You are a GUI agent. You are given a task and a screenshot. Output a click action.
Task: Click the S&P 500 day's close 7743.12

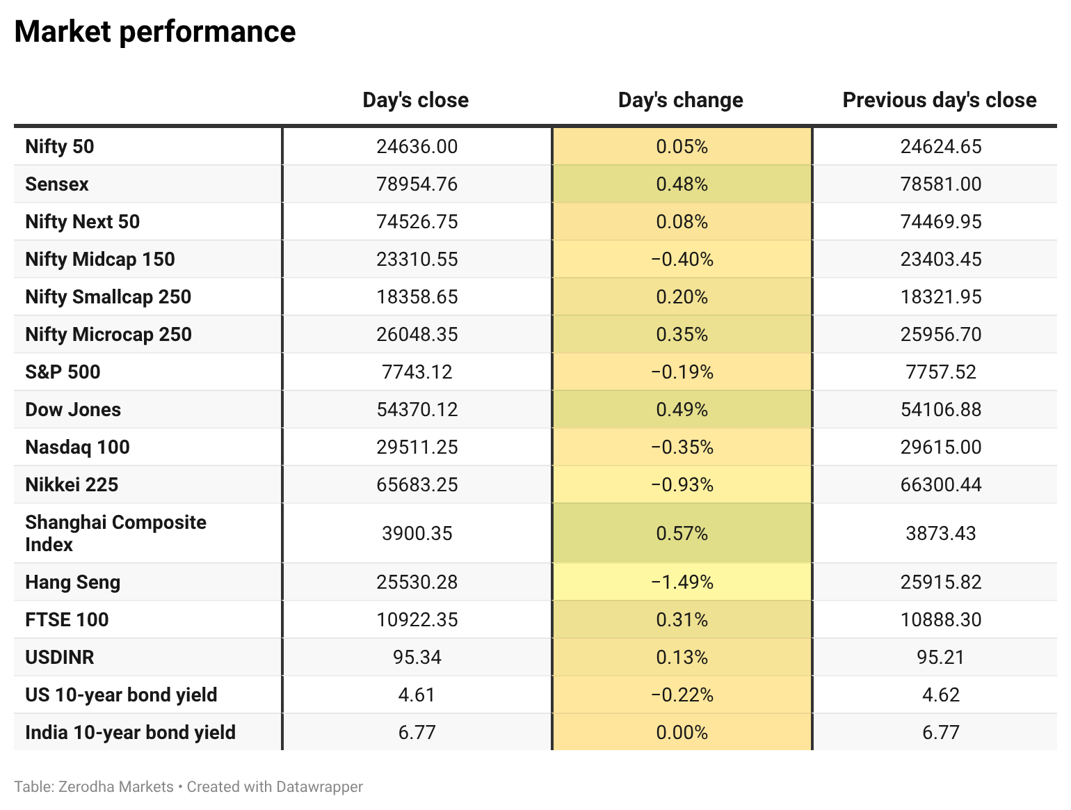pyautogui.click(x=417, y=372)
